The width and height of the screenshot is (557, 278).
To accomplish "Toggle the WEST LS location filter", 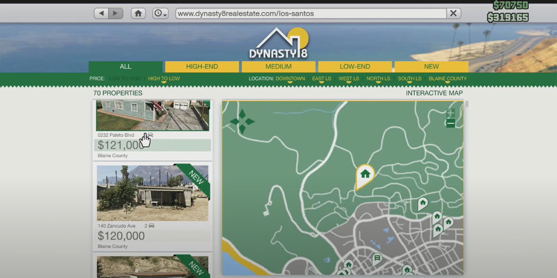I will (349, 79).
